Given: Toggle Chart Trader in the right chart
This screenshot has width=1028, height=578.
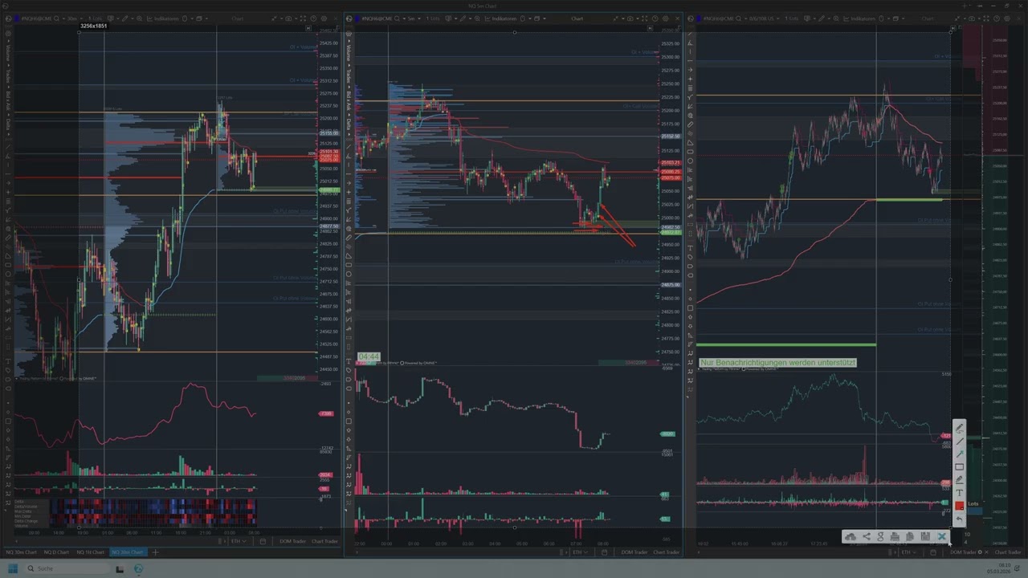Looking at the screenshot, I should click(x=1007, y=552).
